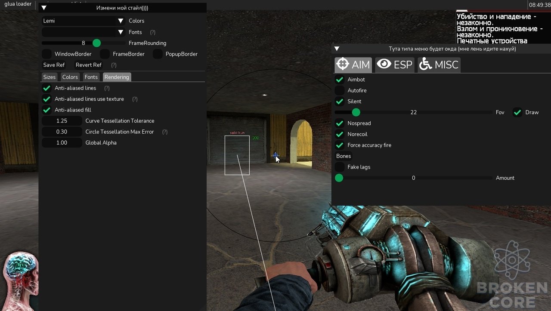
Task: Toggle the Silent aim checkbox
Action: point(340,102)
